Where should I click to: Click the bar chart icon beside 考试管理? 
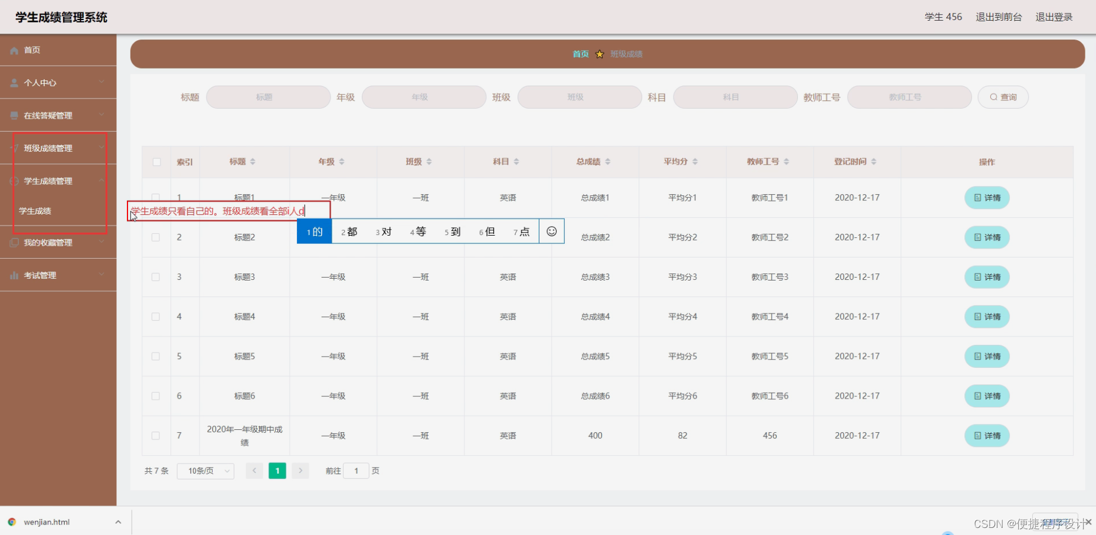pyautogui.click(x=14, y=276)
